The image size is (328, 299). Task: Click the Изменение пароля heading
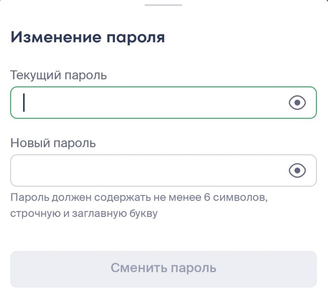[x=88, y=37]
